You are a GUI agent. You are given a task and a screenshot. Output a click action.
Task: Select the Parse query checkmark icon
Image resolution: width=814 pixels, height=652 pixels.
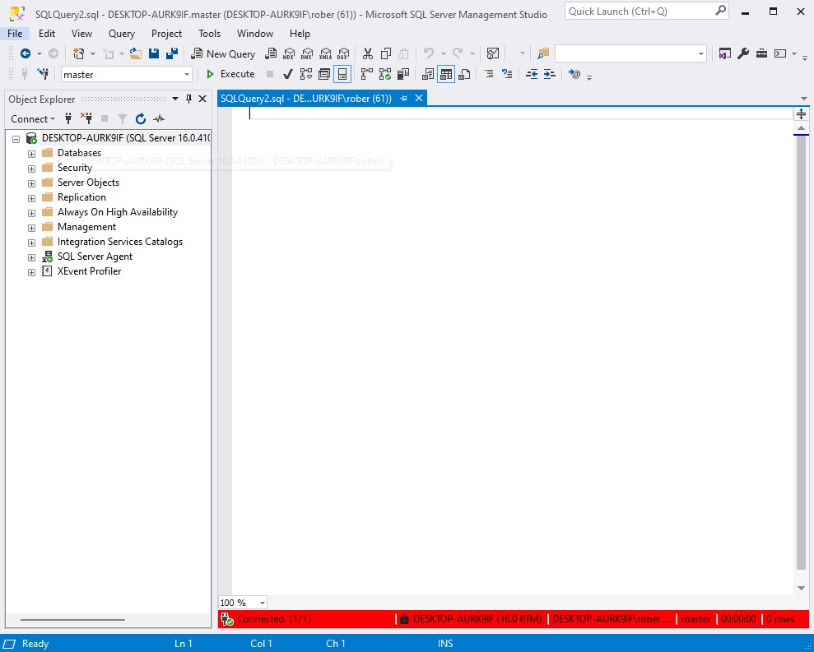click(x=286, y=74)
